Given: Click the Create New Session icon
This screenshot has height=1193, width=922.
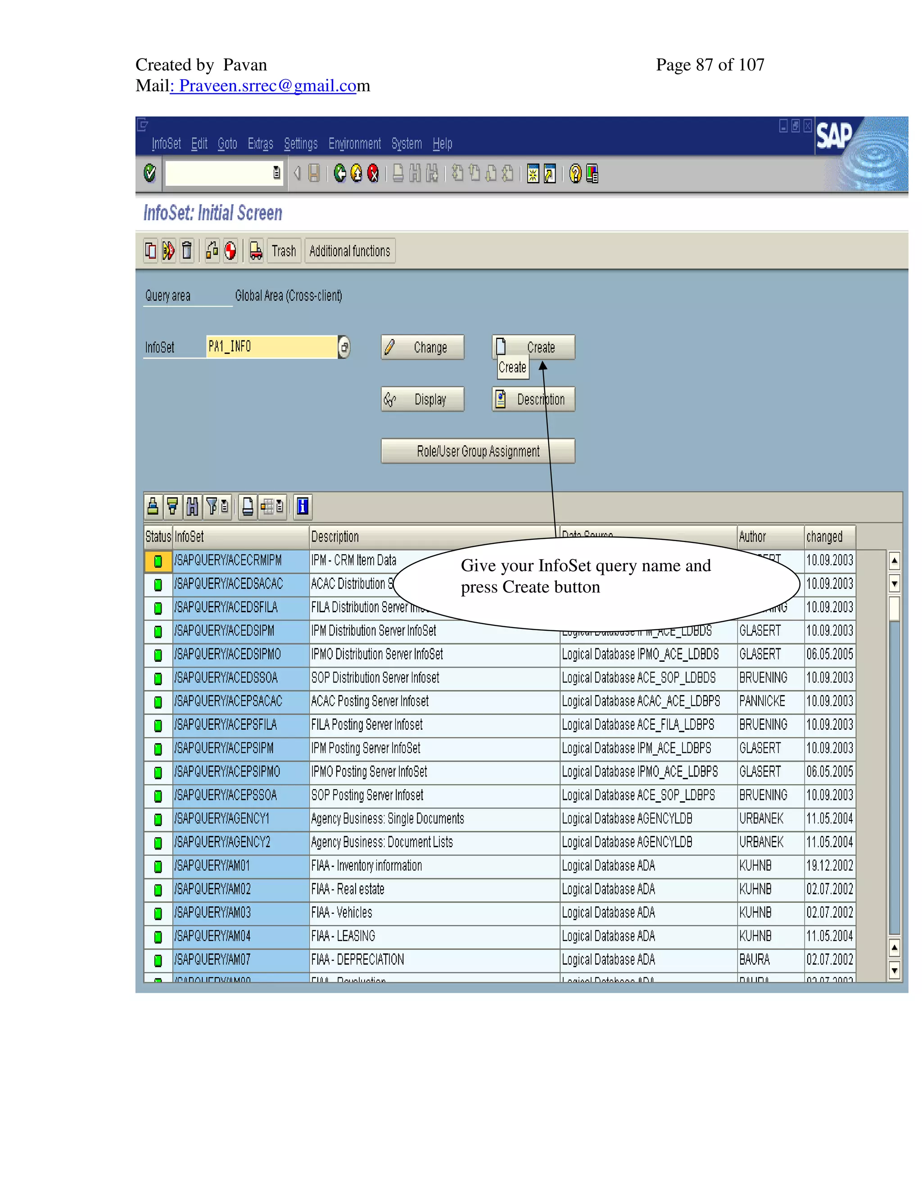Looking at the screenshot, I should [x=533, y=174].
